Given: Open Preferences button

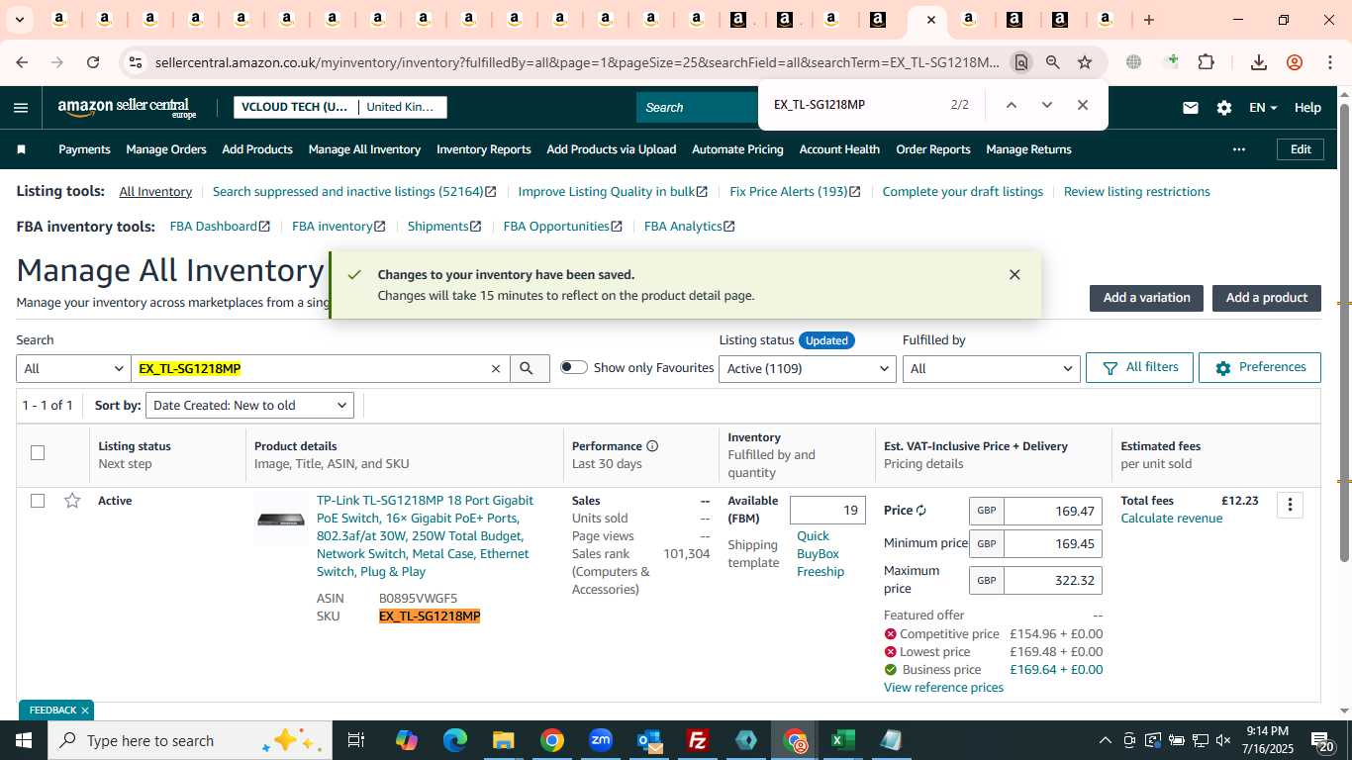Looking at the screenshot, I should (x=1260, y=367).
